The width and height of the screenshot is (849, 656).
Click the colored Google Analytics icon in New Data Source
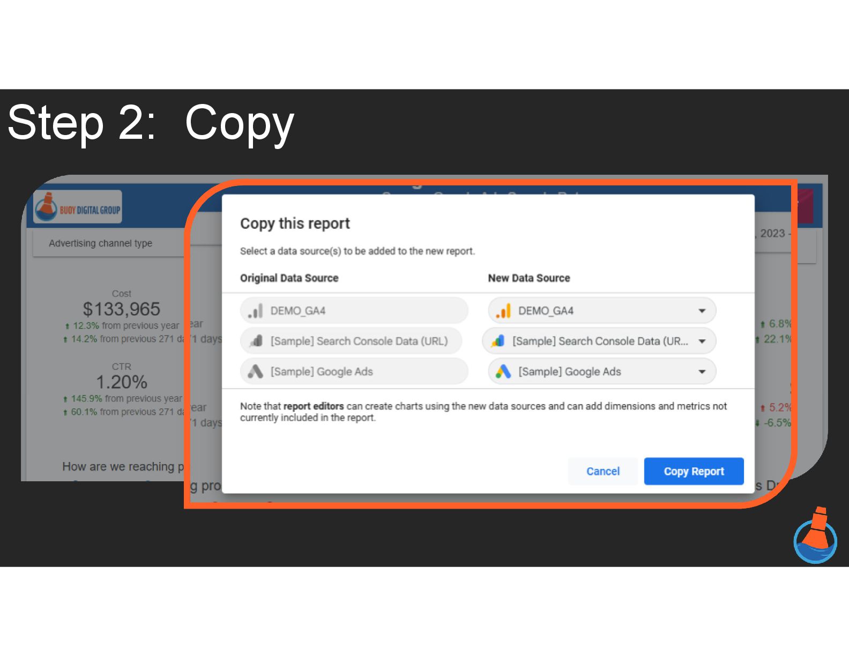coord(503,311)
